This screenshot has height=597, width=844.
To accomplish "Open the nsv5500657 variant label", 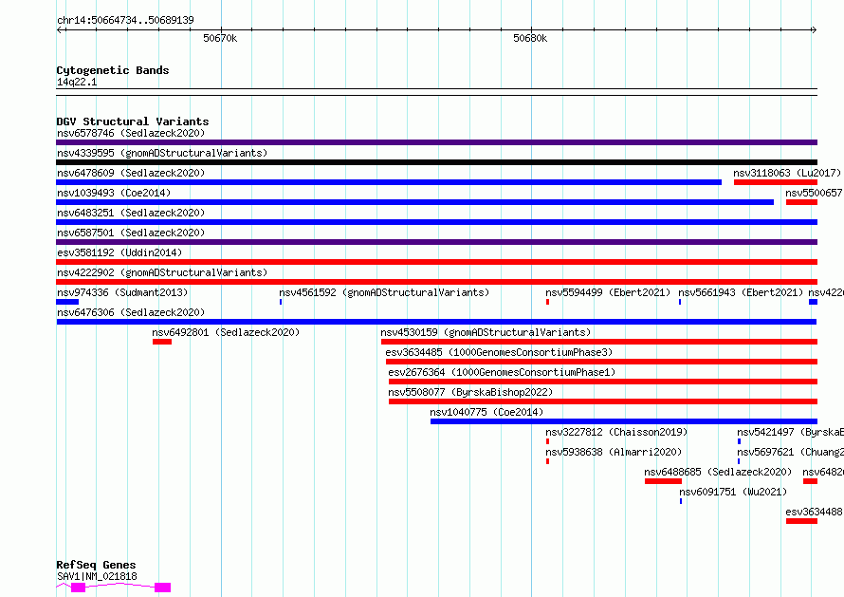I will click(x=814, y=193).
